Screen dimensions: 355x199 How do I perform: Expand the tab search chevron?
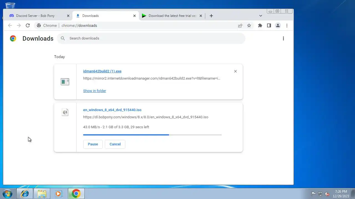261,16
